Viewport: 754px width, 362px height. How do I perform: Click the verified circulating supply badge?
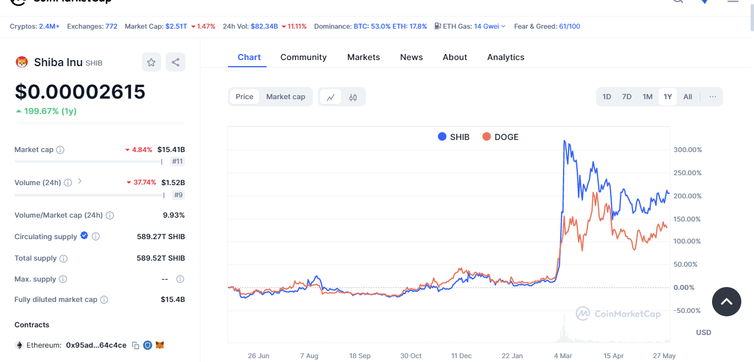click(x=84, y=235)
